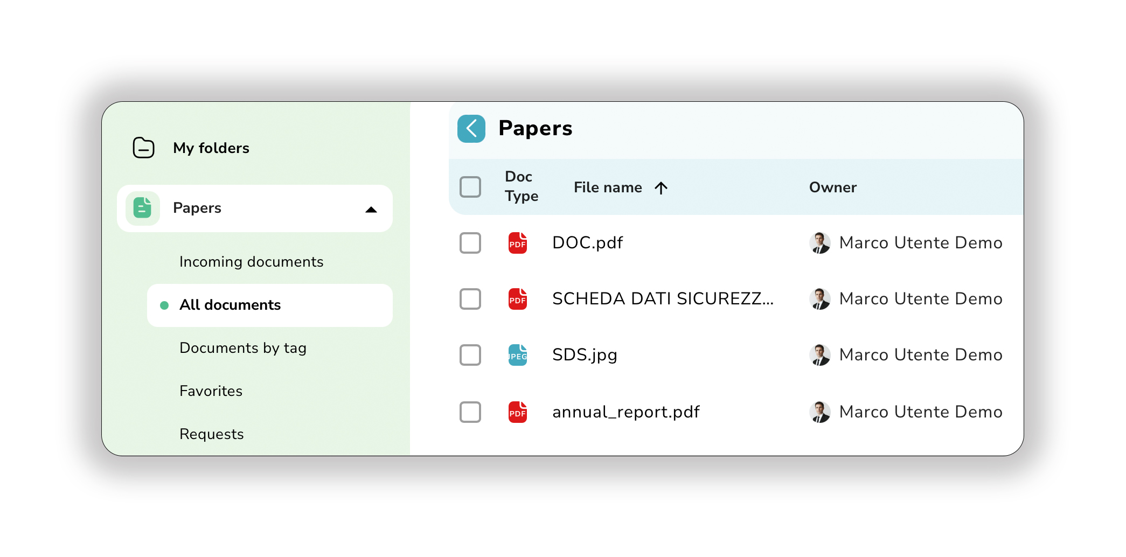Select the green Papers document icon
The image size is (1126, 557).
142,208
